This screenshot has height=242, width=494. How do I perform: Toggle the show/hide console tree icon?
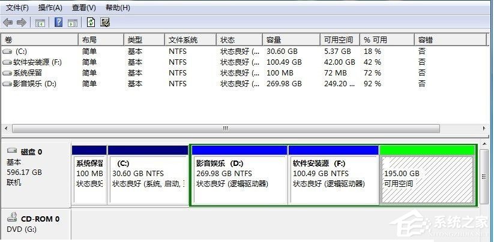click(x=40, y=23)
